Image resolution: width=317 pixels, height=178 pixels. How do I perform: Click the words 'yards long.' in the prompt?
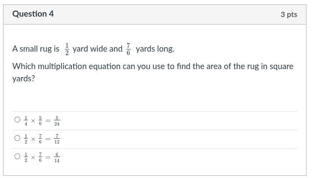point(155,49)
